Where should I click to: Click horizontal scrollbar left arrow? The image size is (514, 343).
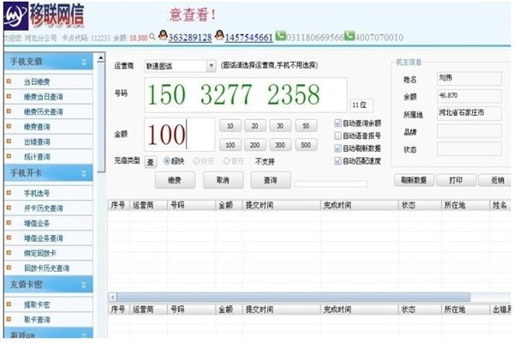(x=112, y=298)
